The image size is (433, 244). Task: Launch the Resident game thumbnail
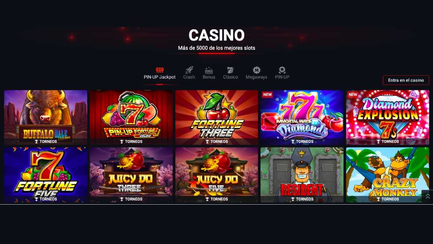(x=302, y=175)
